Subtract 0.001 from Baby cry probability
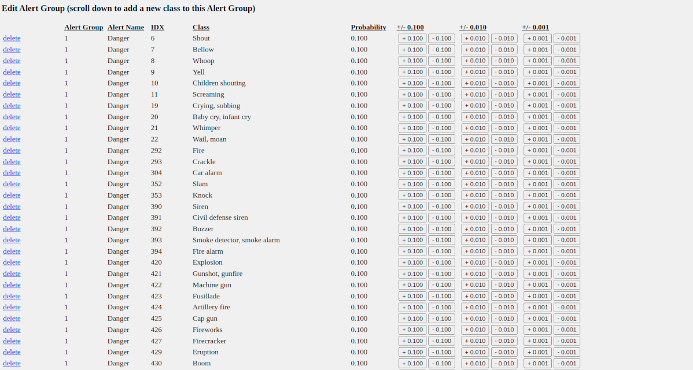The height and width of the screenshot is (370, 693). tap(566, 117)
